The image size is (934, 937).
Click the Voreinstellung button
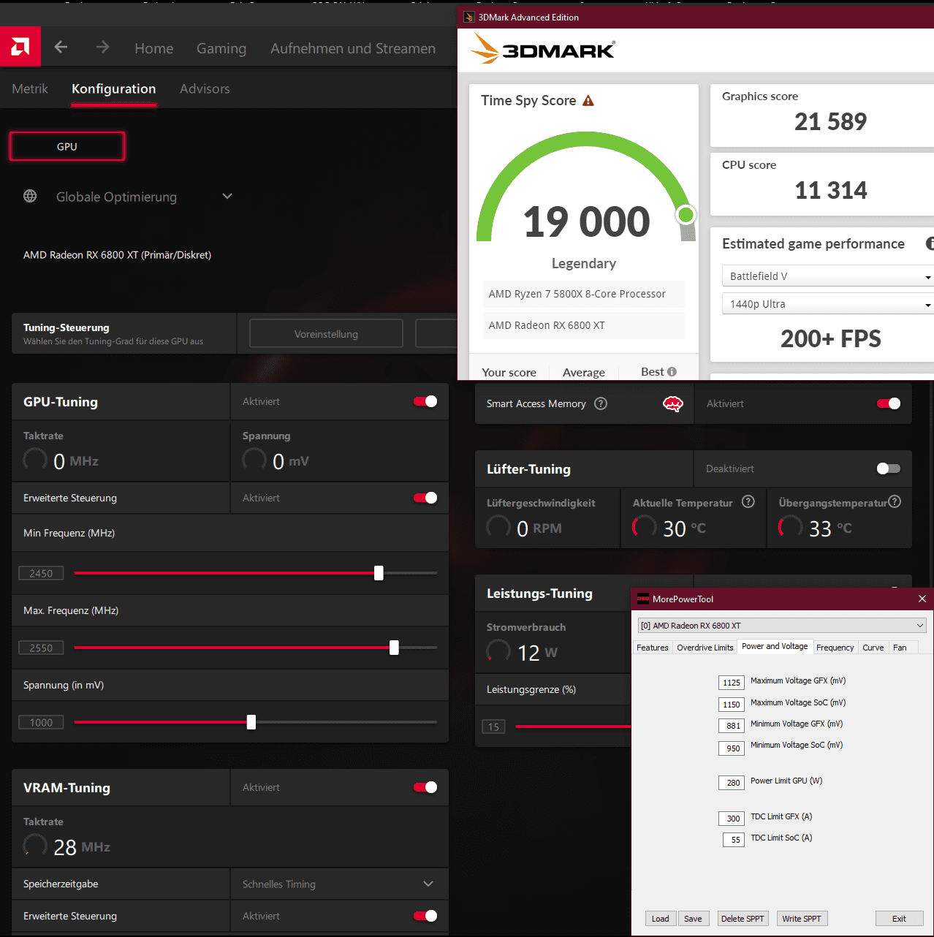[x=326, y=333]
